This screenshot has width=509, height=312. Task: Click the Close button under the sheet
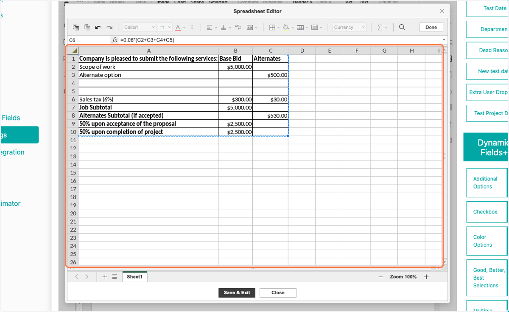[278, 292]
